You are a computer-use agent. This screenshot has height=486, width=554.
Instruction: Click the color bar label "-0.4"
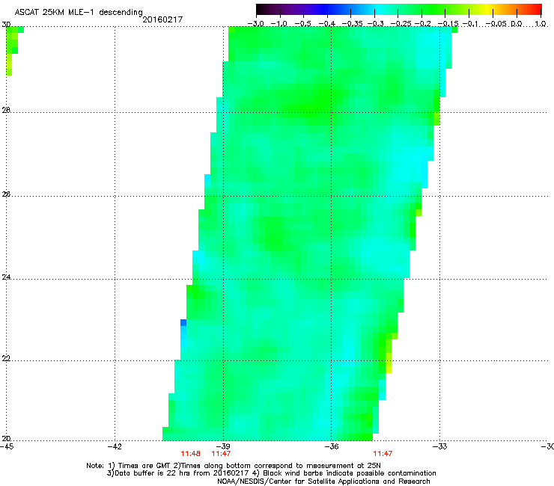[327, 24]
